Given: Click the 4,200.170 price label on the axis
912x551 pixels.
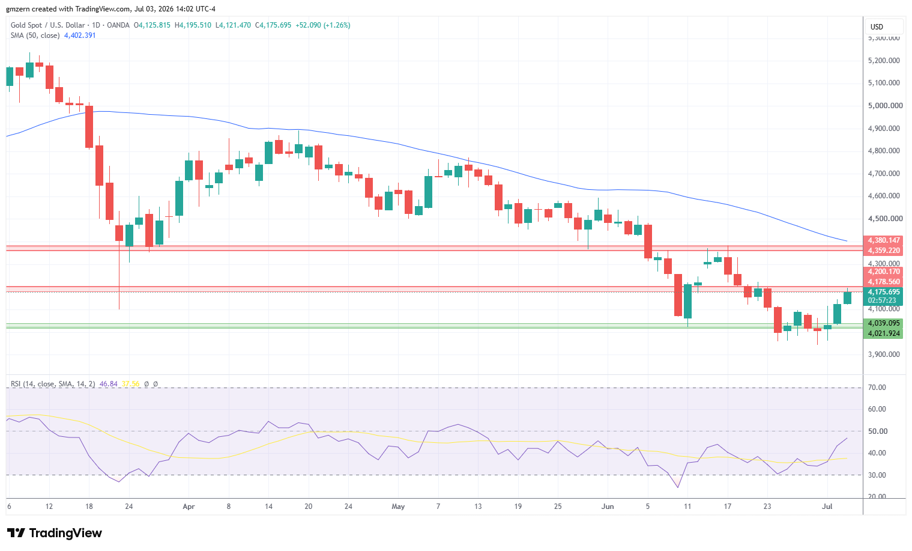Looking at the screenshot, I should pyautogui.click(x=883, y=272).
